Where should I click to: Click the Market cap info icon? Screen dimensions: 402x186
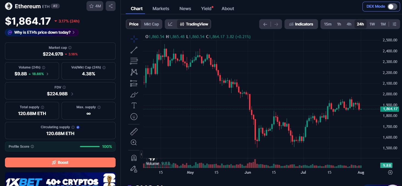70,48
